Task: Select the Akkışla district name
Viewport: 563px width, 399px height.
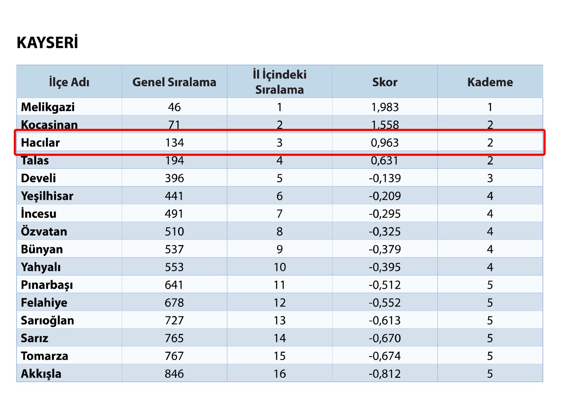Action: pyautogui.click(x=41, y=373)
